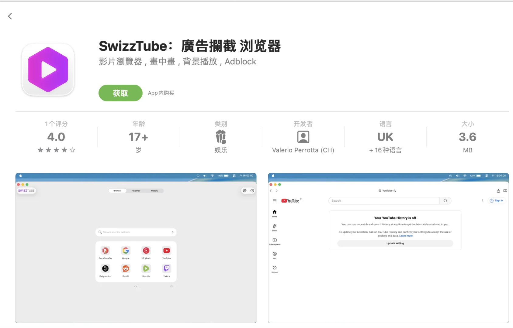Launch the Twitch shortcut
Viewport: 513px width, 328px height.
click(x=166, y=268)
